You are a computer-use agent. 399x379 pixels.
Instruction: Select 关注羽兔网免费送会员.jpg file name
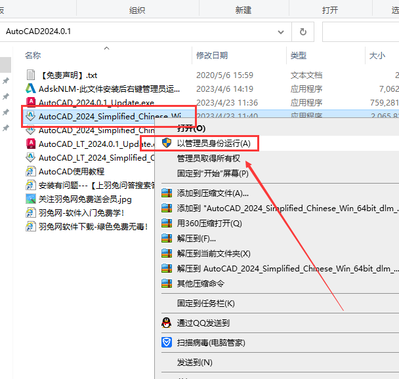click(85, 199)
